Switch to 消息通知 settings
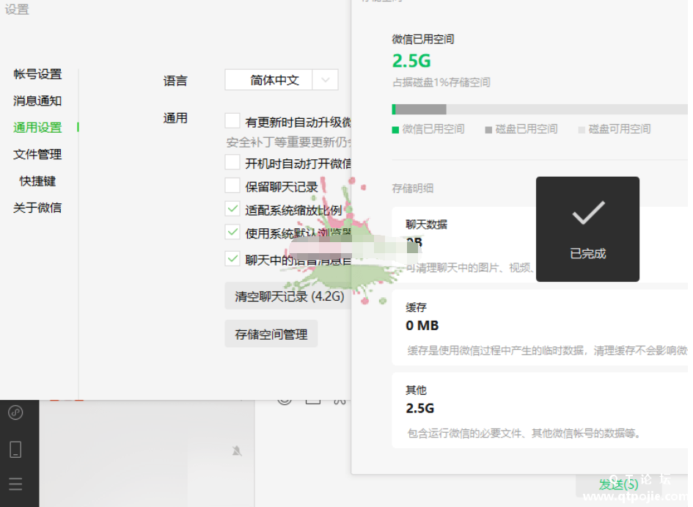This screenshot has width=693, height=507. [37, 101]
